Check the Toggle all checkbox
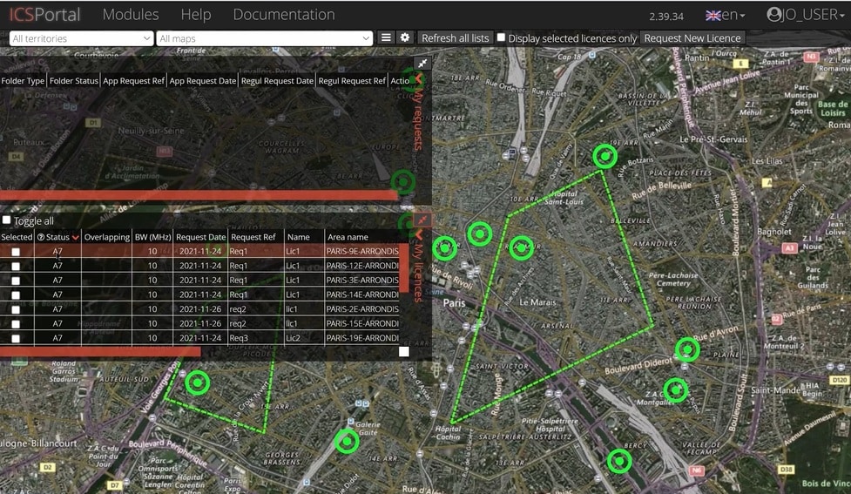851x494 pixels. (6, 220)
